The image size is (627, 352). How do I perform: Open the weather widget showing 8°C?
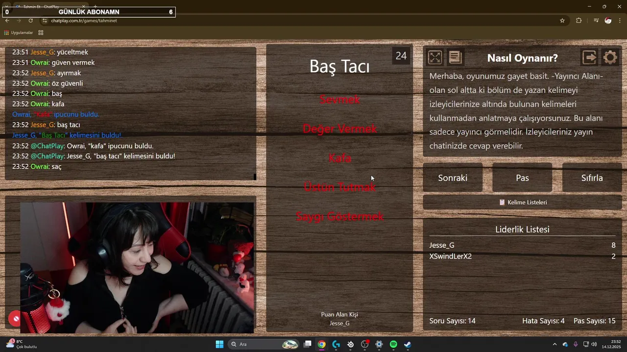tap(21, 344)
